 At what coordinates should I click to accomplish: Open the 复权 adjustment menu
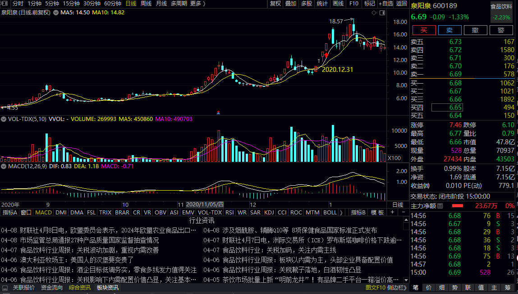click(x=275, y=4)
